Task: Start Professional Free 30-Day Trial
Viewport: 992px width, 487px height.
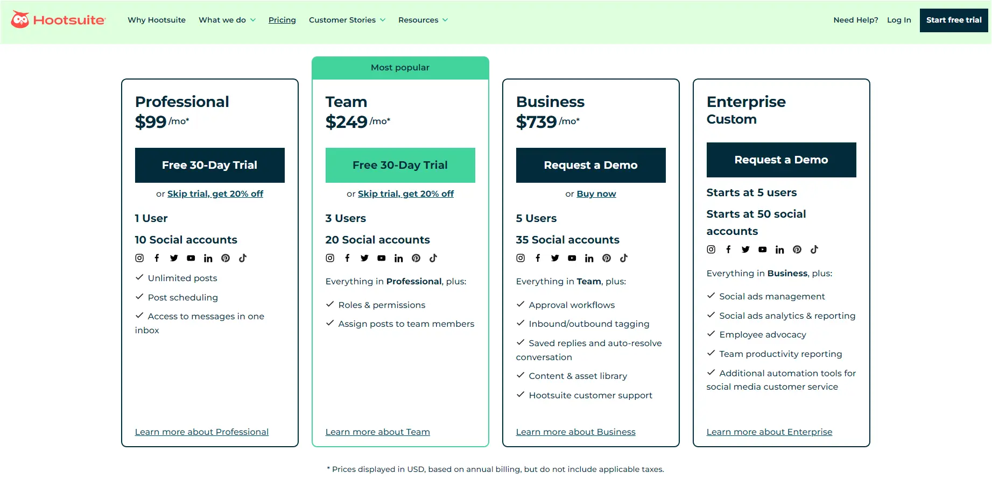Action: (210, 165)
